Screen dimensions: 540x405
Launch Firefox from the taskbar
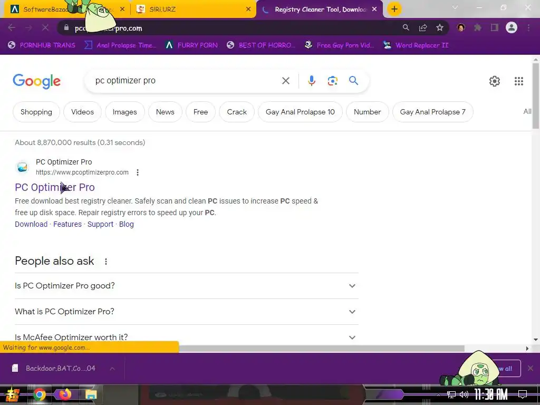point(65,394)
